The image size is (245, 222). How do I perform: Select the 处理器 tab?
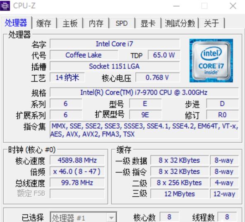click(16, 23)
